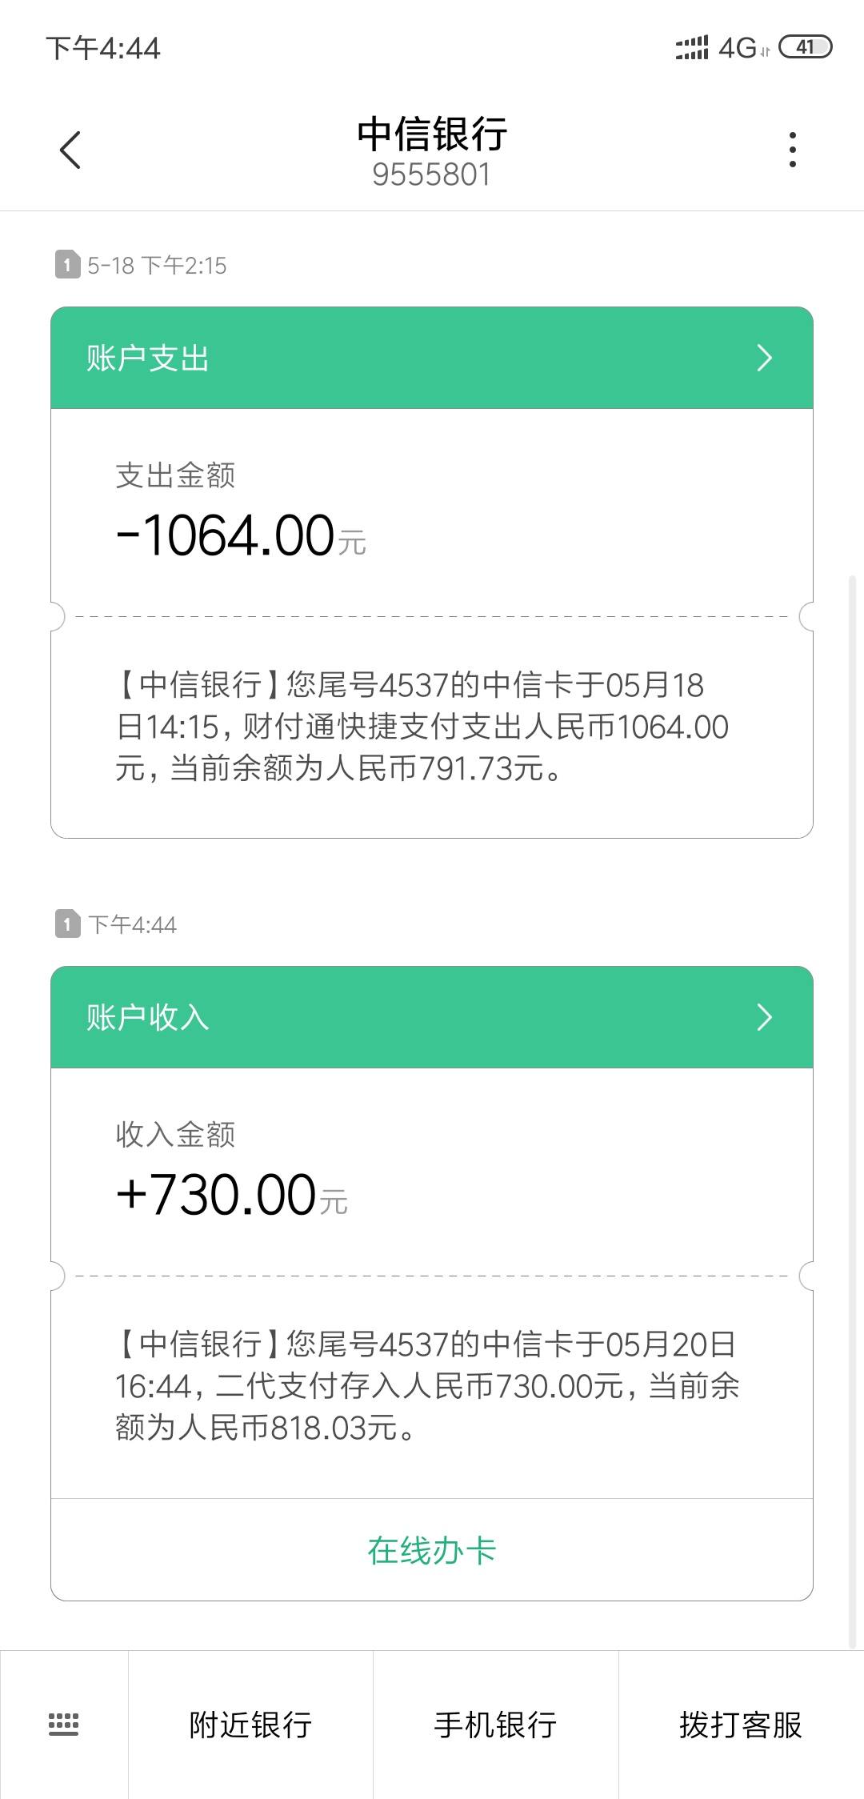The height and width of the screenshot is (1799, 864).
Task: Open 手机银行 menu item
Action: click(495, 1725)
